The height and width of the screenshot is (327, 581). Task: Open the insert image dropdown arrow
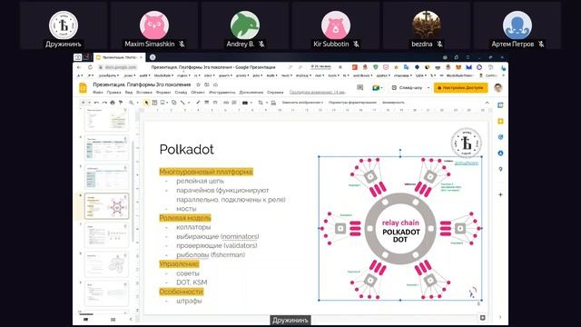coord(167,103)
